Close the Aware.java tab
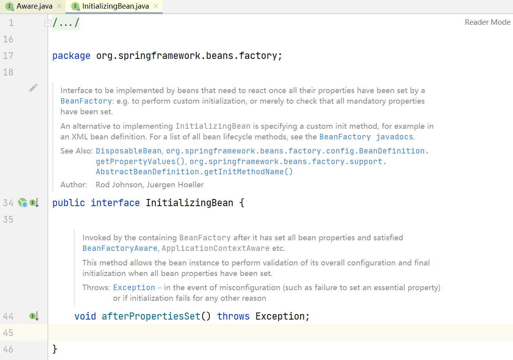The image size is (513, 360). [x=59, y=6]
